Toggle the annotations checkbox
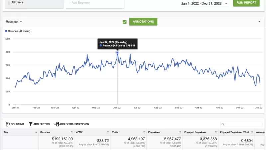This screenshot has width=266, height=150. 125,22
